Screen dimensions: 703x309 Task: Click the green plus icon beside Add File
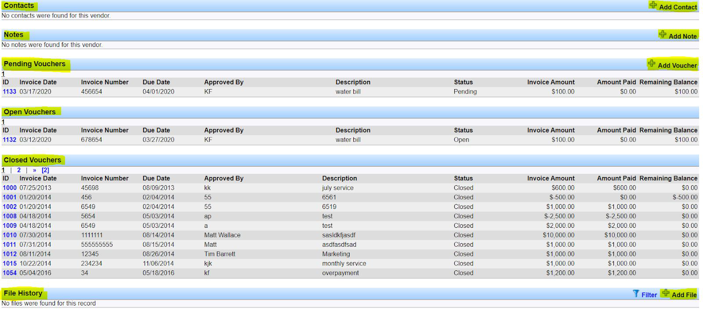tap(666, 293)
